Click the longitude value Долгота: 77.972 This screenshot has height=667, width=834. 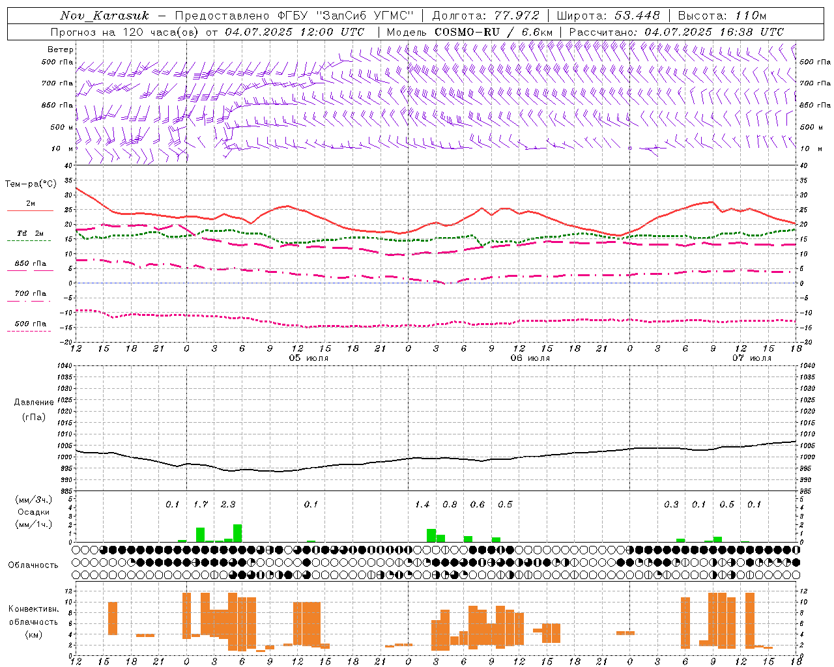486,16
